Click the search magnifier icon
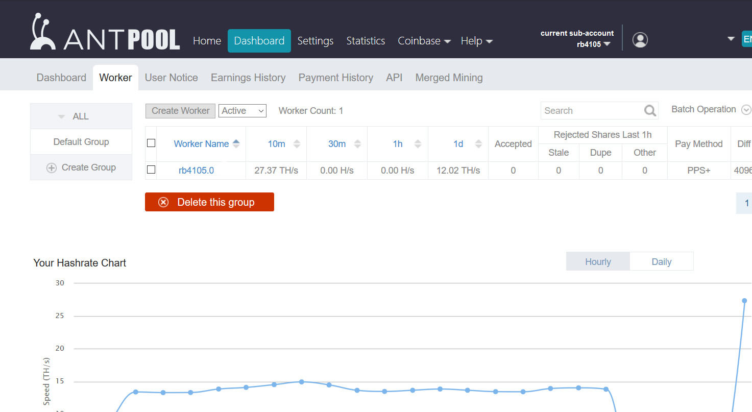The image size is (752, 412). pos(650,111)
